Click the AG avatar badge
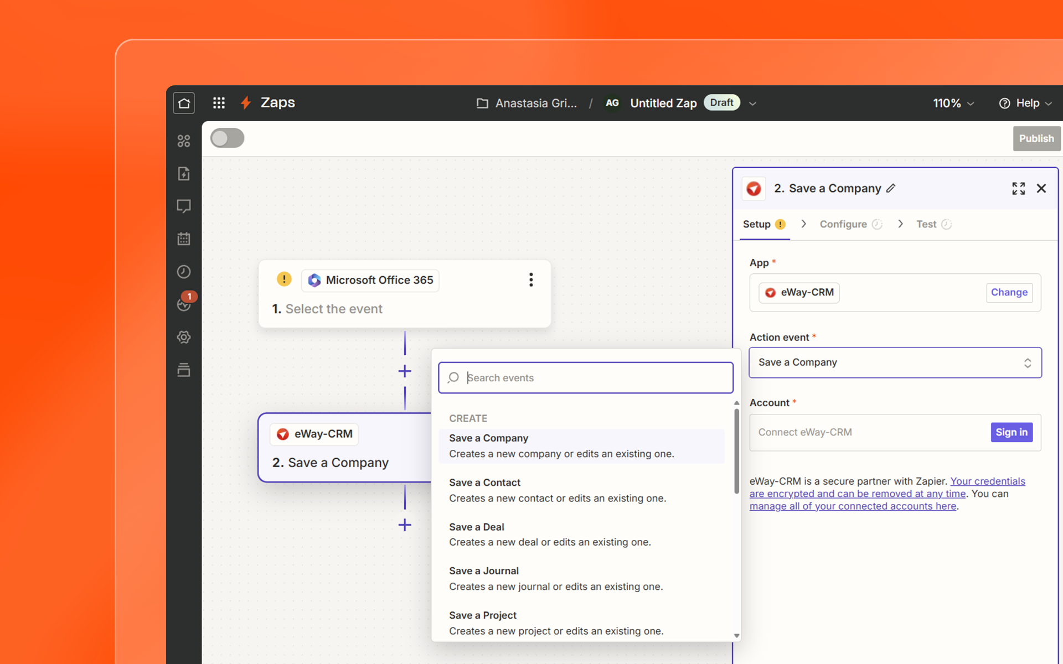 (x=612, y=103)
